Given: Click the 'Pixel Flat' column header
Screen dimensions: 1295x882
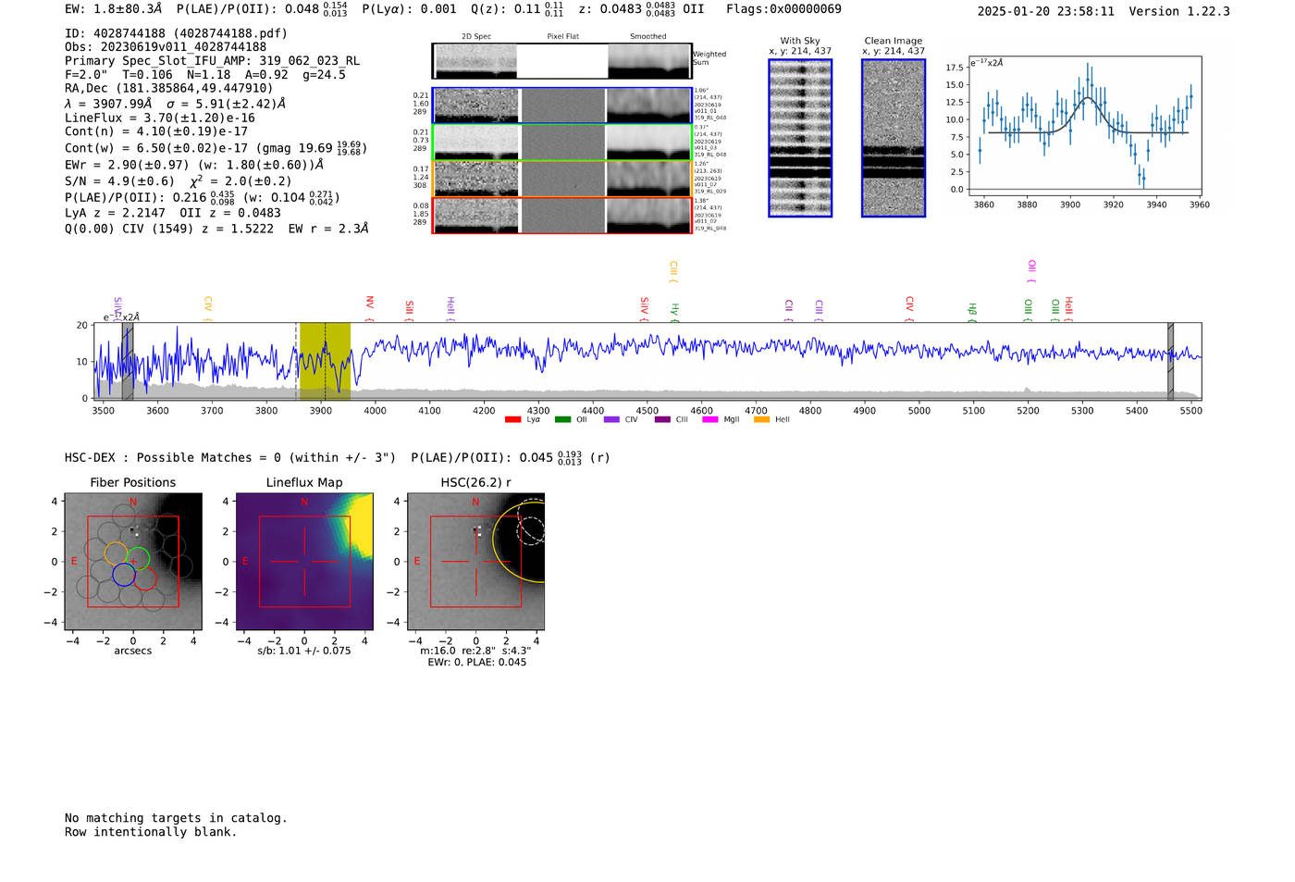Looking at the screenshot, I should point(562,37).
